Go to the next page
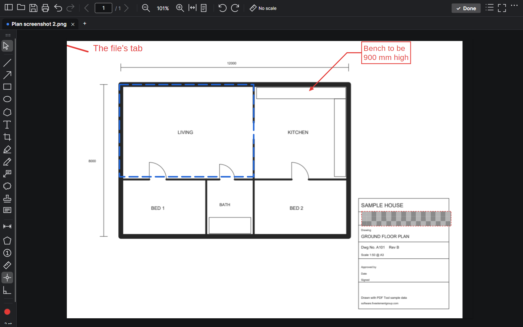The height and width of the screenshot is (327, 523). pyautogui.click(x=126, y=8)
